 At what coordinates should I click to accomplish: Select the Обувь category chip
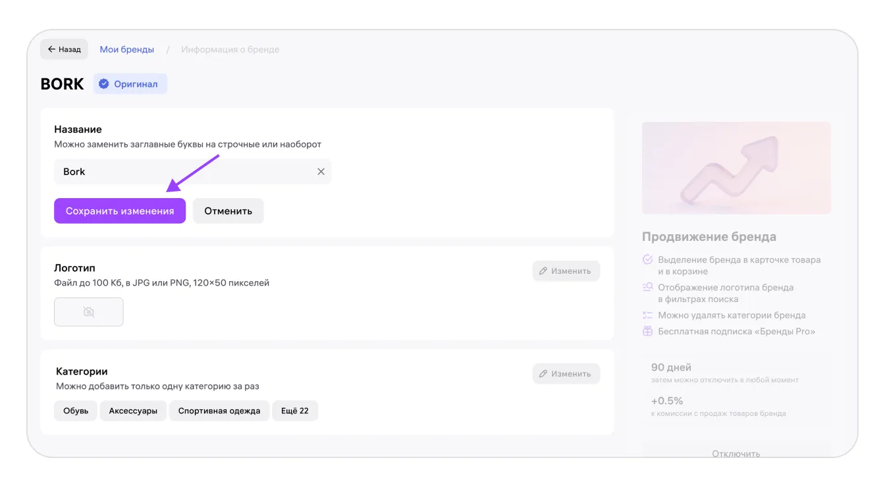pos(76,411)
